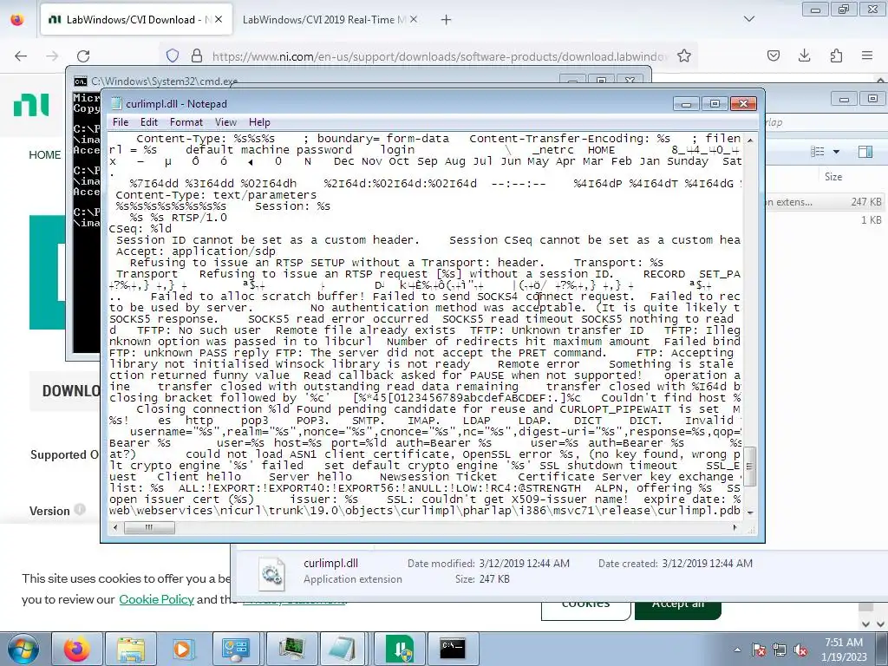Open the HOME link on NI site

point(45,155)
